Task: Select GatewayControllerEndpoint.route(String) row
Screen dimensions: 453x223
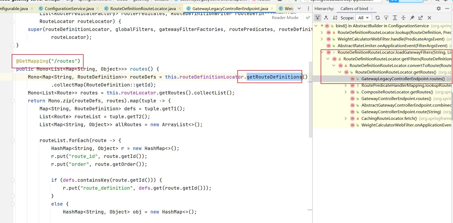Action: [383, 112]
